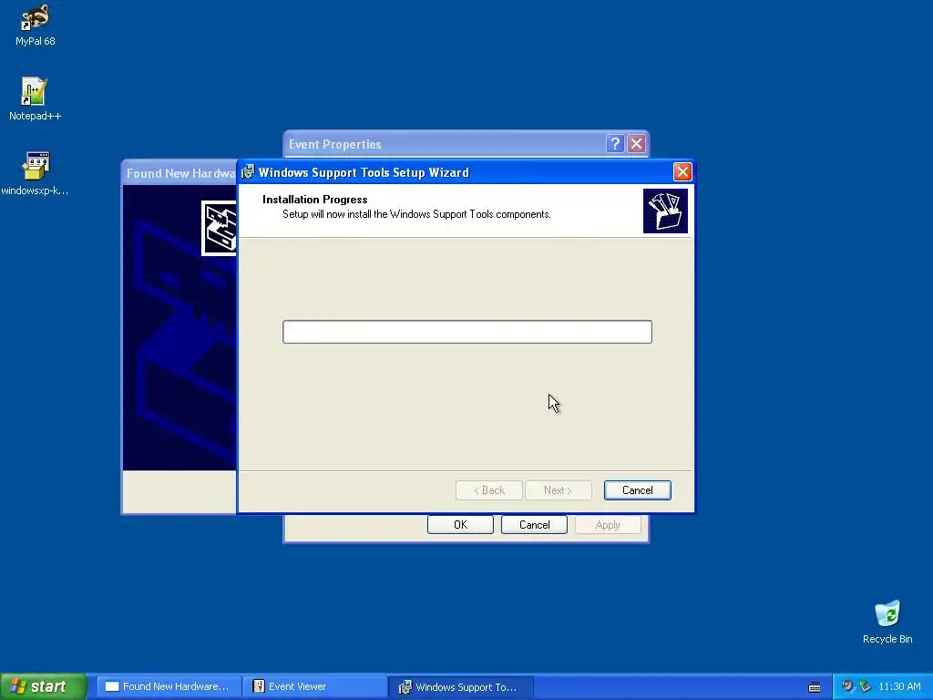
Task: Open the MyPal 68 desktop shortcut
Action: pyautogui.click(x=36, y=24)
